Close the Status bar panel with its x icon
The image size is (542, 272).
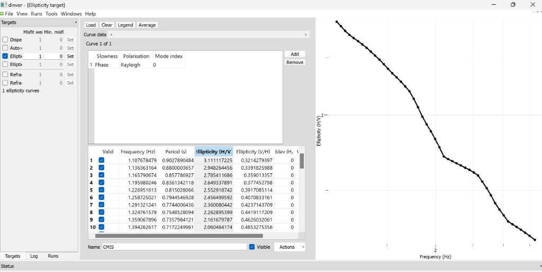click(x=540, y=266)
